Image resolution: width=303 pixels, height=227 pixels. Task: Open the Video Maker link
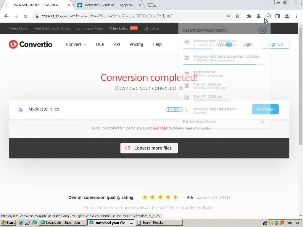pos(19,28)
